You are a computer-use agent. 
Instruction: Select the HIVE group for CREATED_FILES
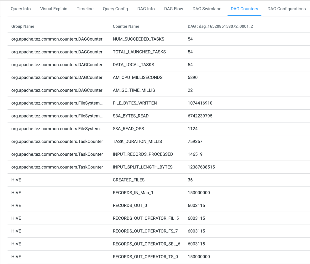(16, 180)
